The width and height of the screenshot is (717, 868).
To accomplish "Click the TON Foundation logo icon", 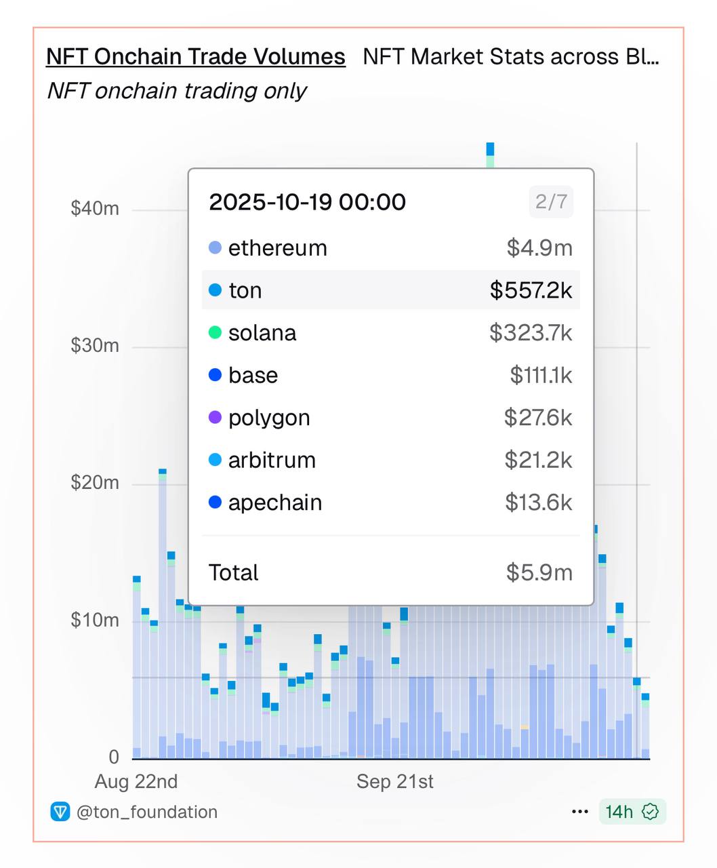I will pyautogui.click(x=60, y=812).
